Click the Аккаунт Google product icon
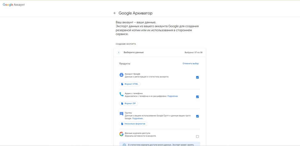Image resolution: width=300 pixels, height=146 pixels. pos(121,75)
